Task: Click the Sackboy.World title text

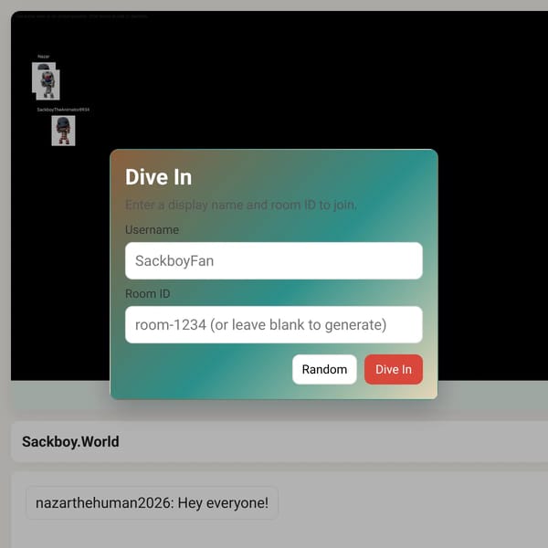Action: point(70,442)
